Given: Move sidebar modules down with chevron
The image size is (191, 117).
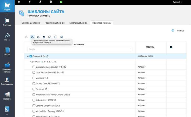Looking at the screenshot, I should (7, 114).
